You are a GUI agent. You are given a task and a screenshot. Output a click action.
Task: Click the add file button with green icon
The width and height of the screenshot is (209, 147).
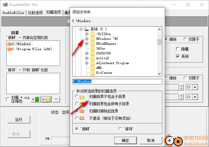tap(35, 99)
